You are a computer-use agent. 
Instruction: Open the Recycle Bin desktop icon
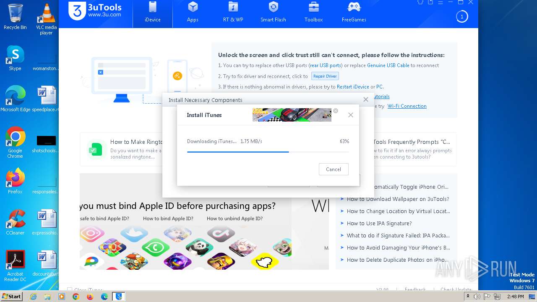[15, 17]
